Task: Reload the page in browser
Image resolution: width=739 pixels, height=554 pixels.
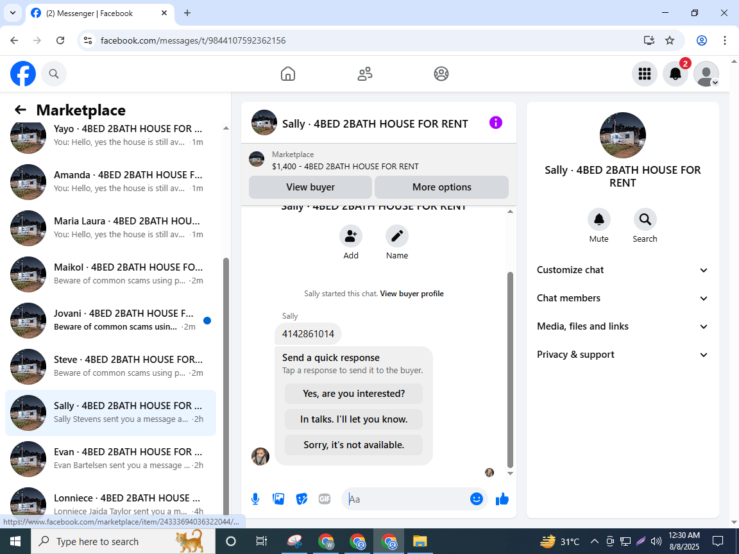Action: (60, 40)
